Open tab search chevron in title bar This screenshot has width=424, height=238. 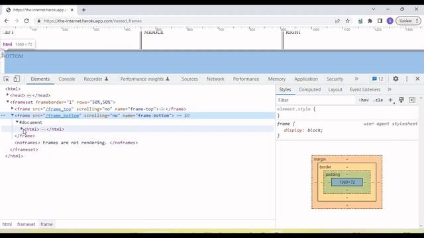(374, 9)
